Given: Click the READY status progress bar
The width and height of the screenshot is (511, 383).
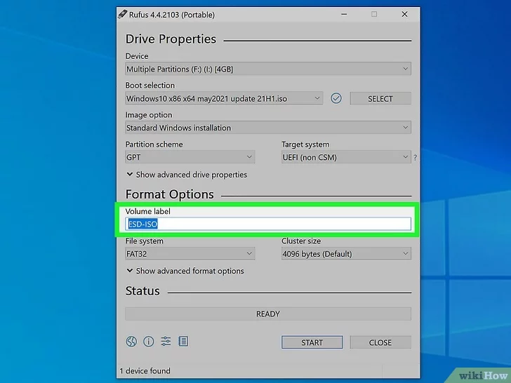Looking at the screenshot, I should tap(268, 314).
